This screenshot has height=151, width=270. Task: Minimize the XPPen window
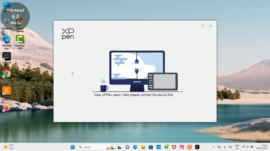202,26
